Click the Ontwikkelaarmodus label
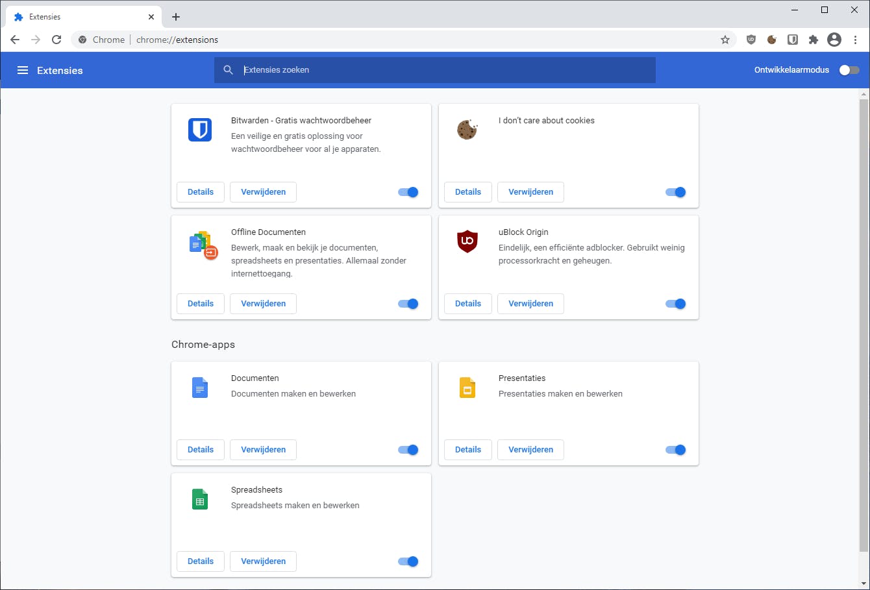This screenshot has height=590, width=870. click(791, 70)
